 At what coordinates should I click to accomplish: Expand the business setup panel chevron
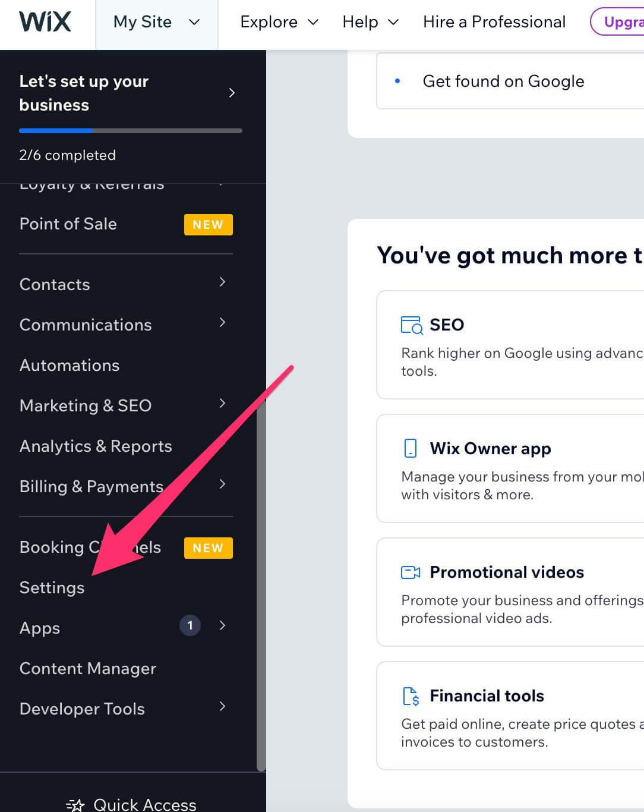[x=232, y=93]
